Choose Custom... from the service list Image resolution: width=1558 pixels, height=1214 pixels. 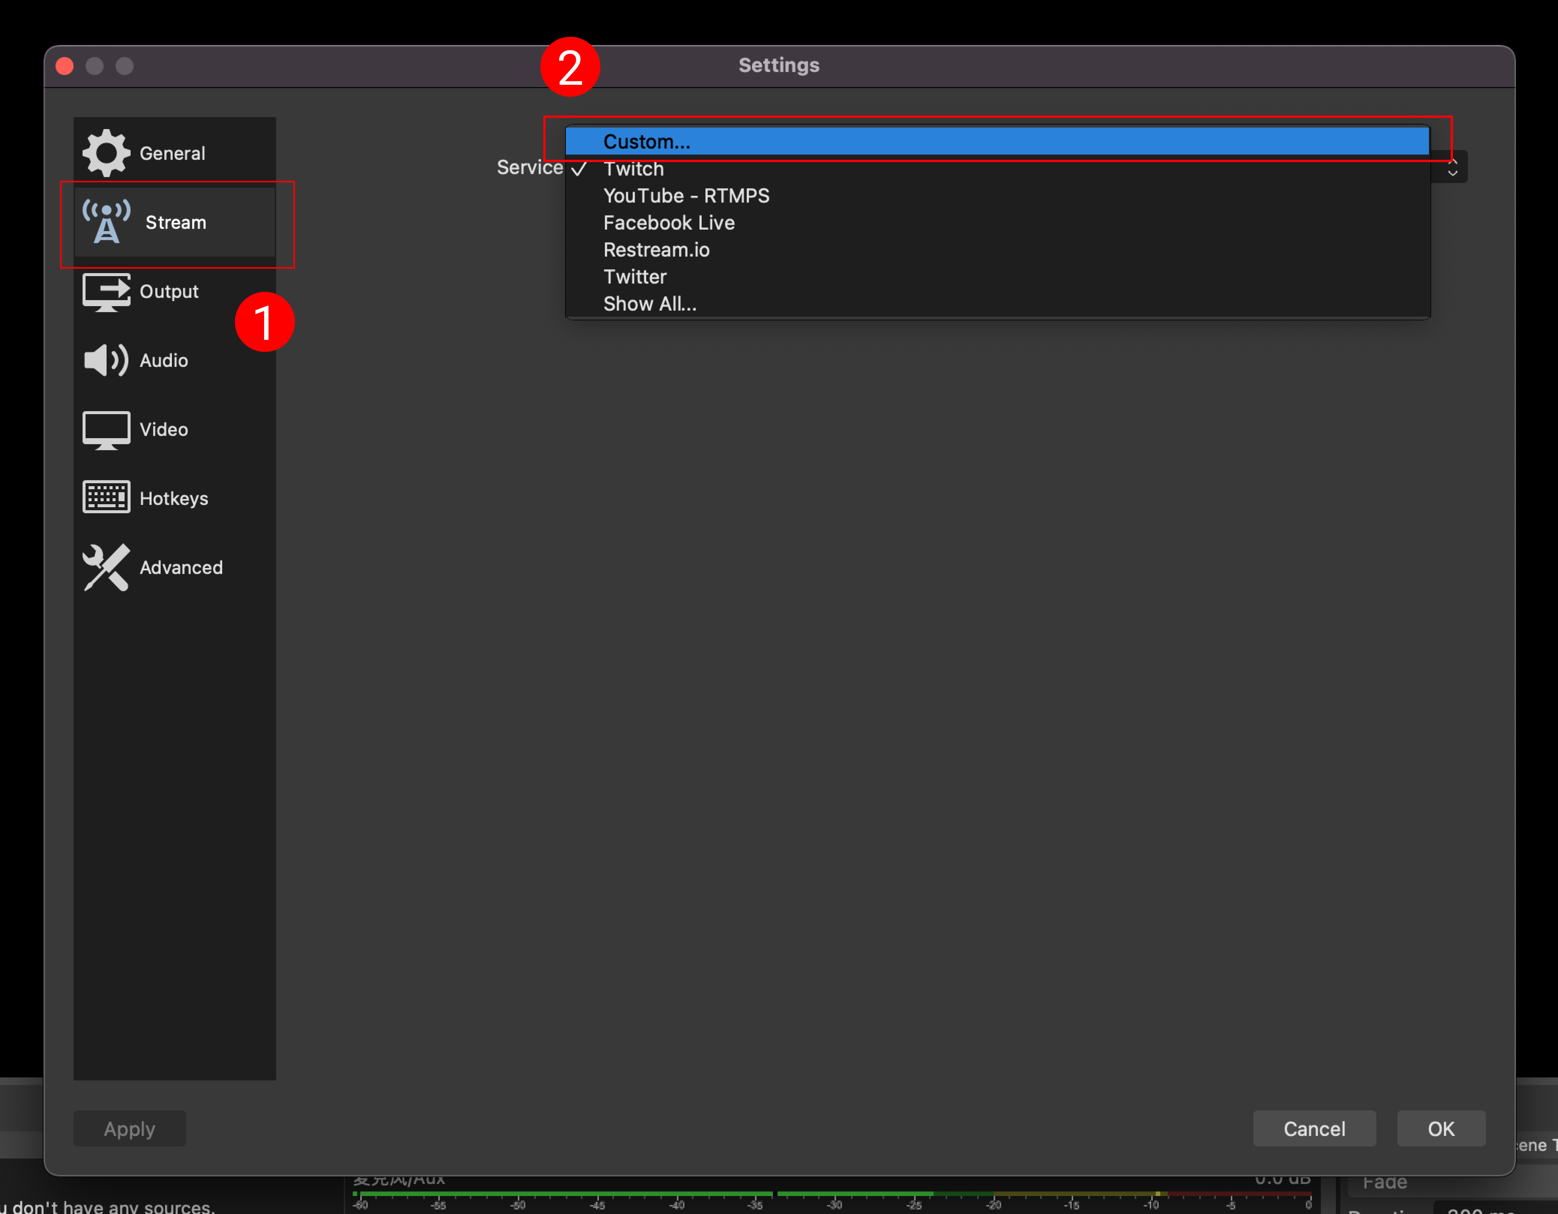tap(646, 141)
